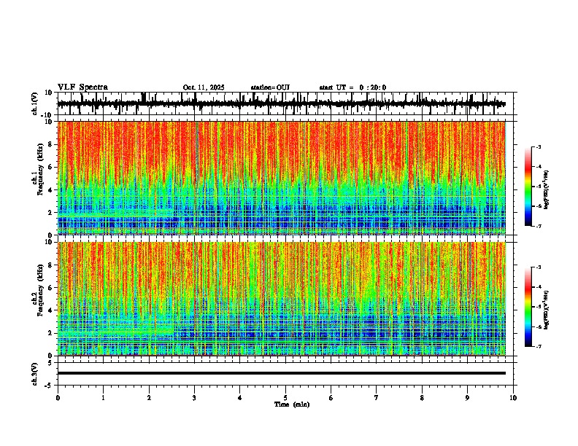This screenshot has width=578, height=446.
Task: Click the "start UT = 0 :20: 0" text
Action: pyautogui.click(x=352, y=87)
